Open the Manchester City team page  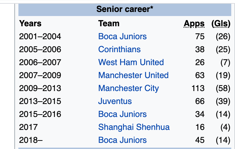coord(129,88)
